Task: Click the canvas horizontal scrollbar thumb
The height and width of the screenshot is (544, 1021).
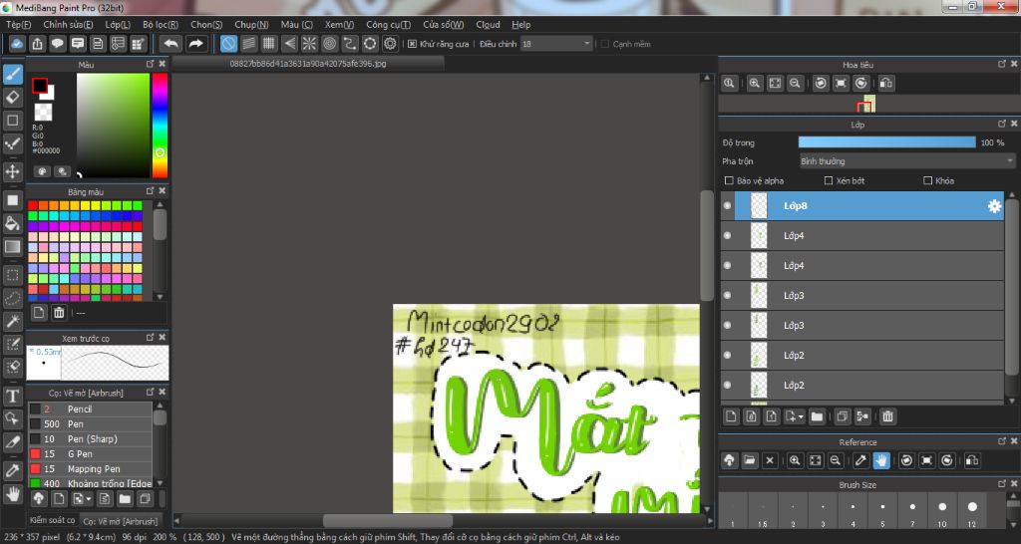Action: (388, 521)
